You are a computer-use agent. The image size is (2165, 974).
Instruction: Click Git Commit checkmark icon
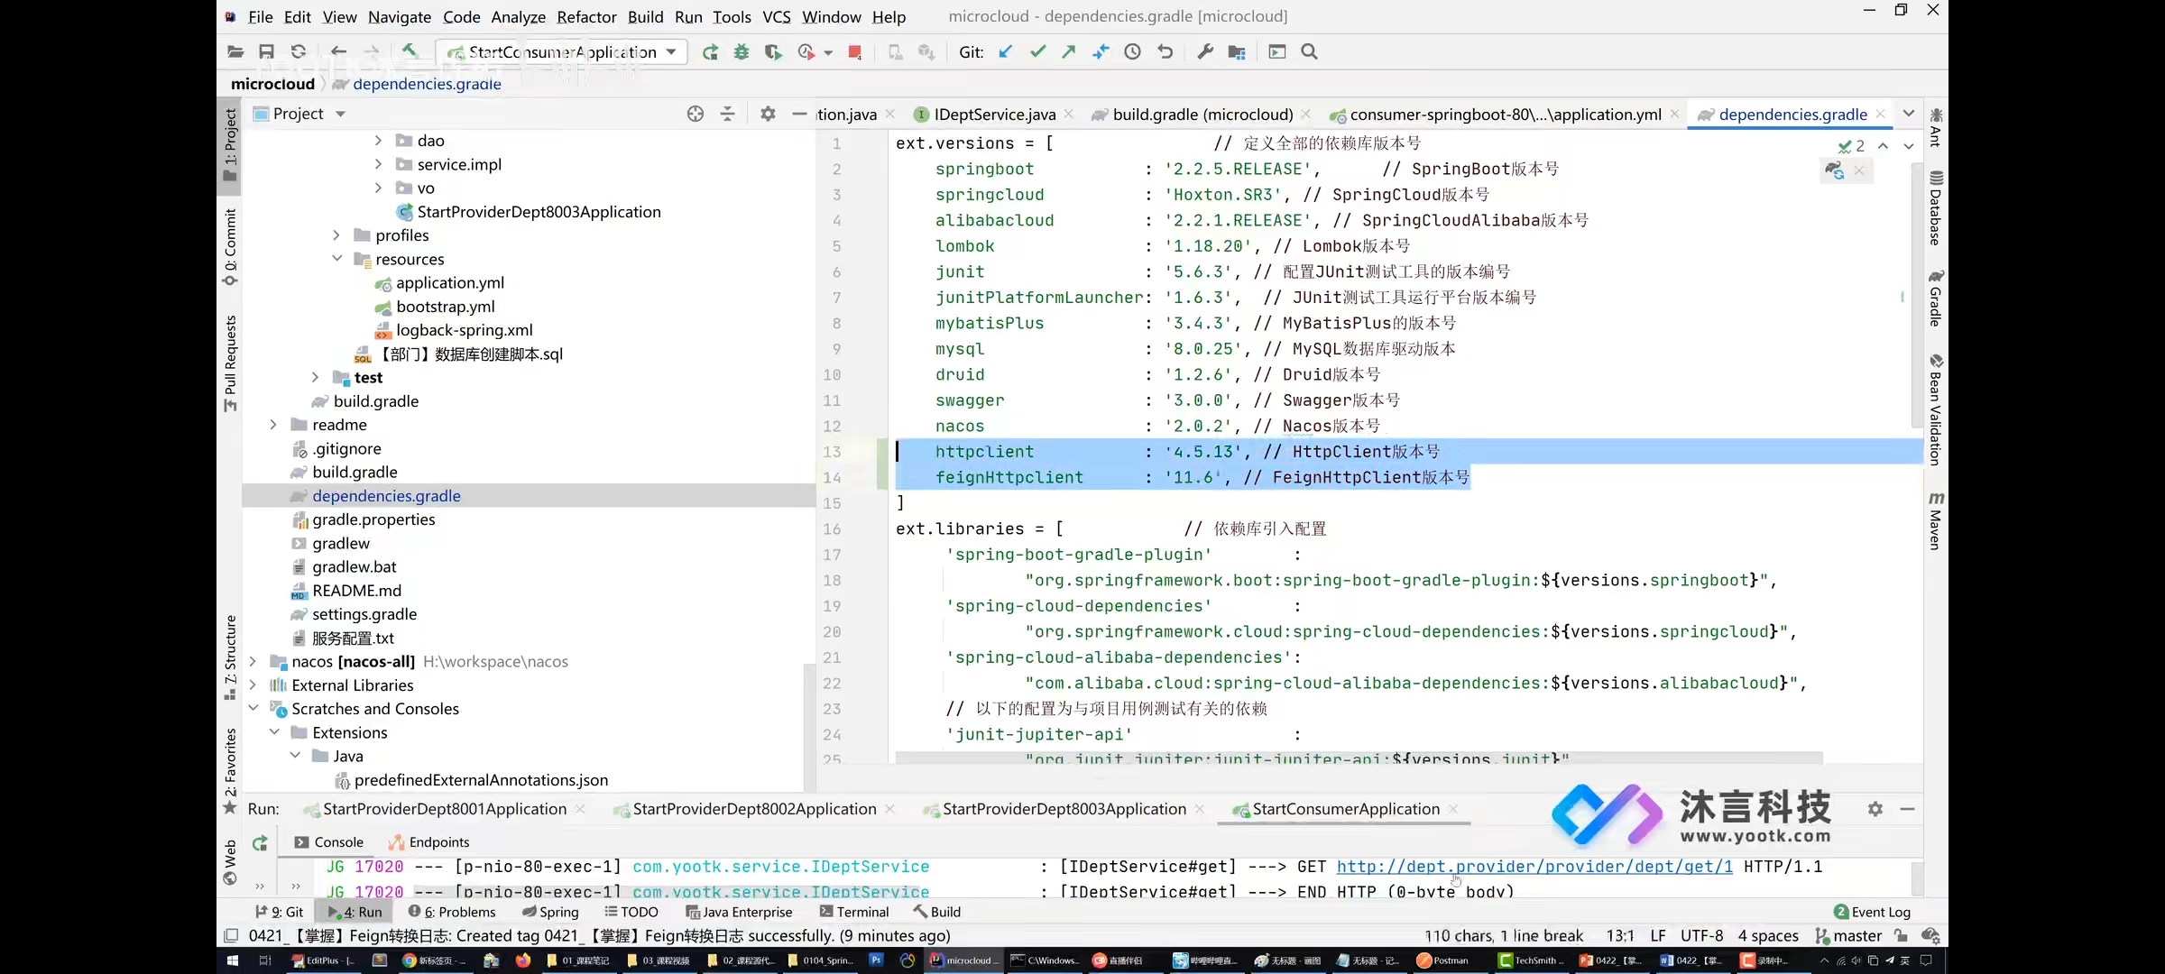click(1037, 52)
